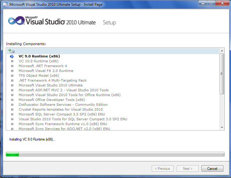
Task: Select 'Microsoft SQL Server Compact 3.5 SP2 (x86) ENU'
Action: coord(62,114)
